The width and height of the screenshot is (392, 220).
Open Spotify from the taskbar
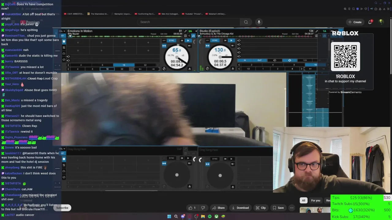coord(209,216)
